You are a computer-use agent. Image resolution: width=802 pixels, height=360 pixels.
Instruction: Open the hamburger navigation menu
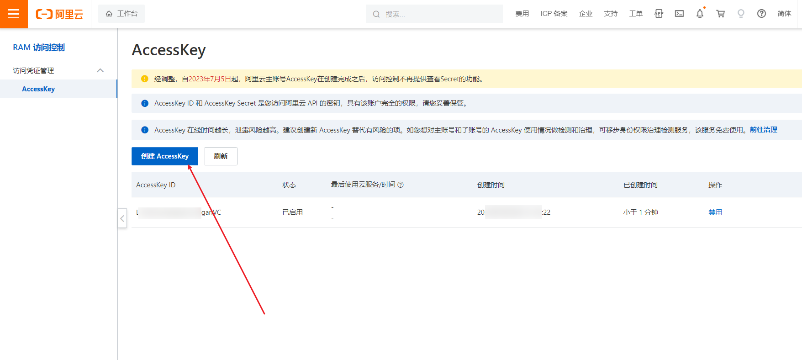point(14,14)
